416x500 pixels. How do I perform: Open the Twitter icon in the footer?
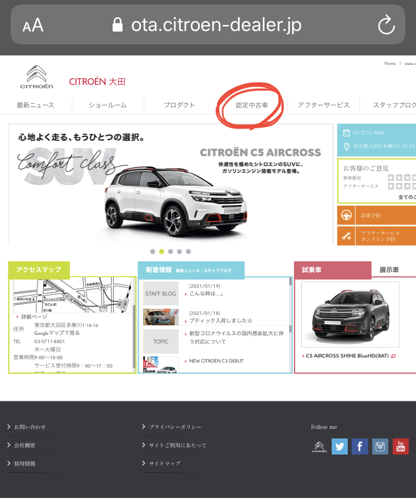340,446
